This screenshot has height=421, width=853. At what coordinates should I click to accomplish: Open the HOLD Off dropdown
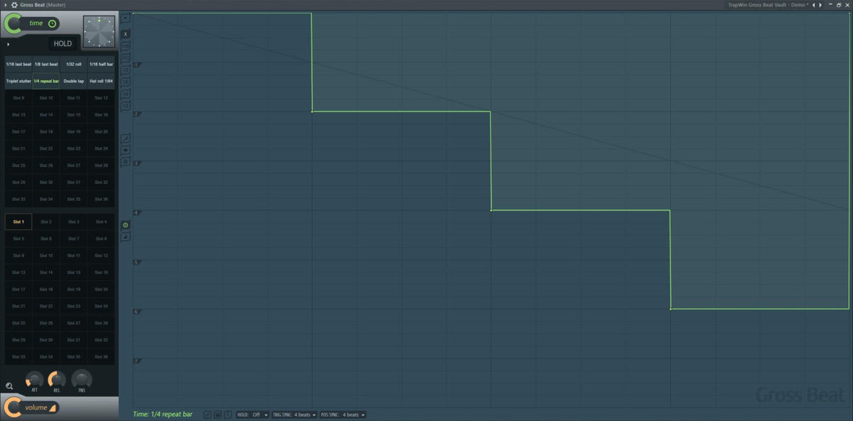(253, 415)
